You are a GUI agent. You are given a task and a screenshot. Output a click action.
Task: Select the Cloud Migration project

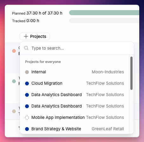(75, 83)
